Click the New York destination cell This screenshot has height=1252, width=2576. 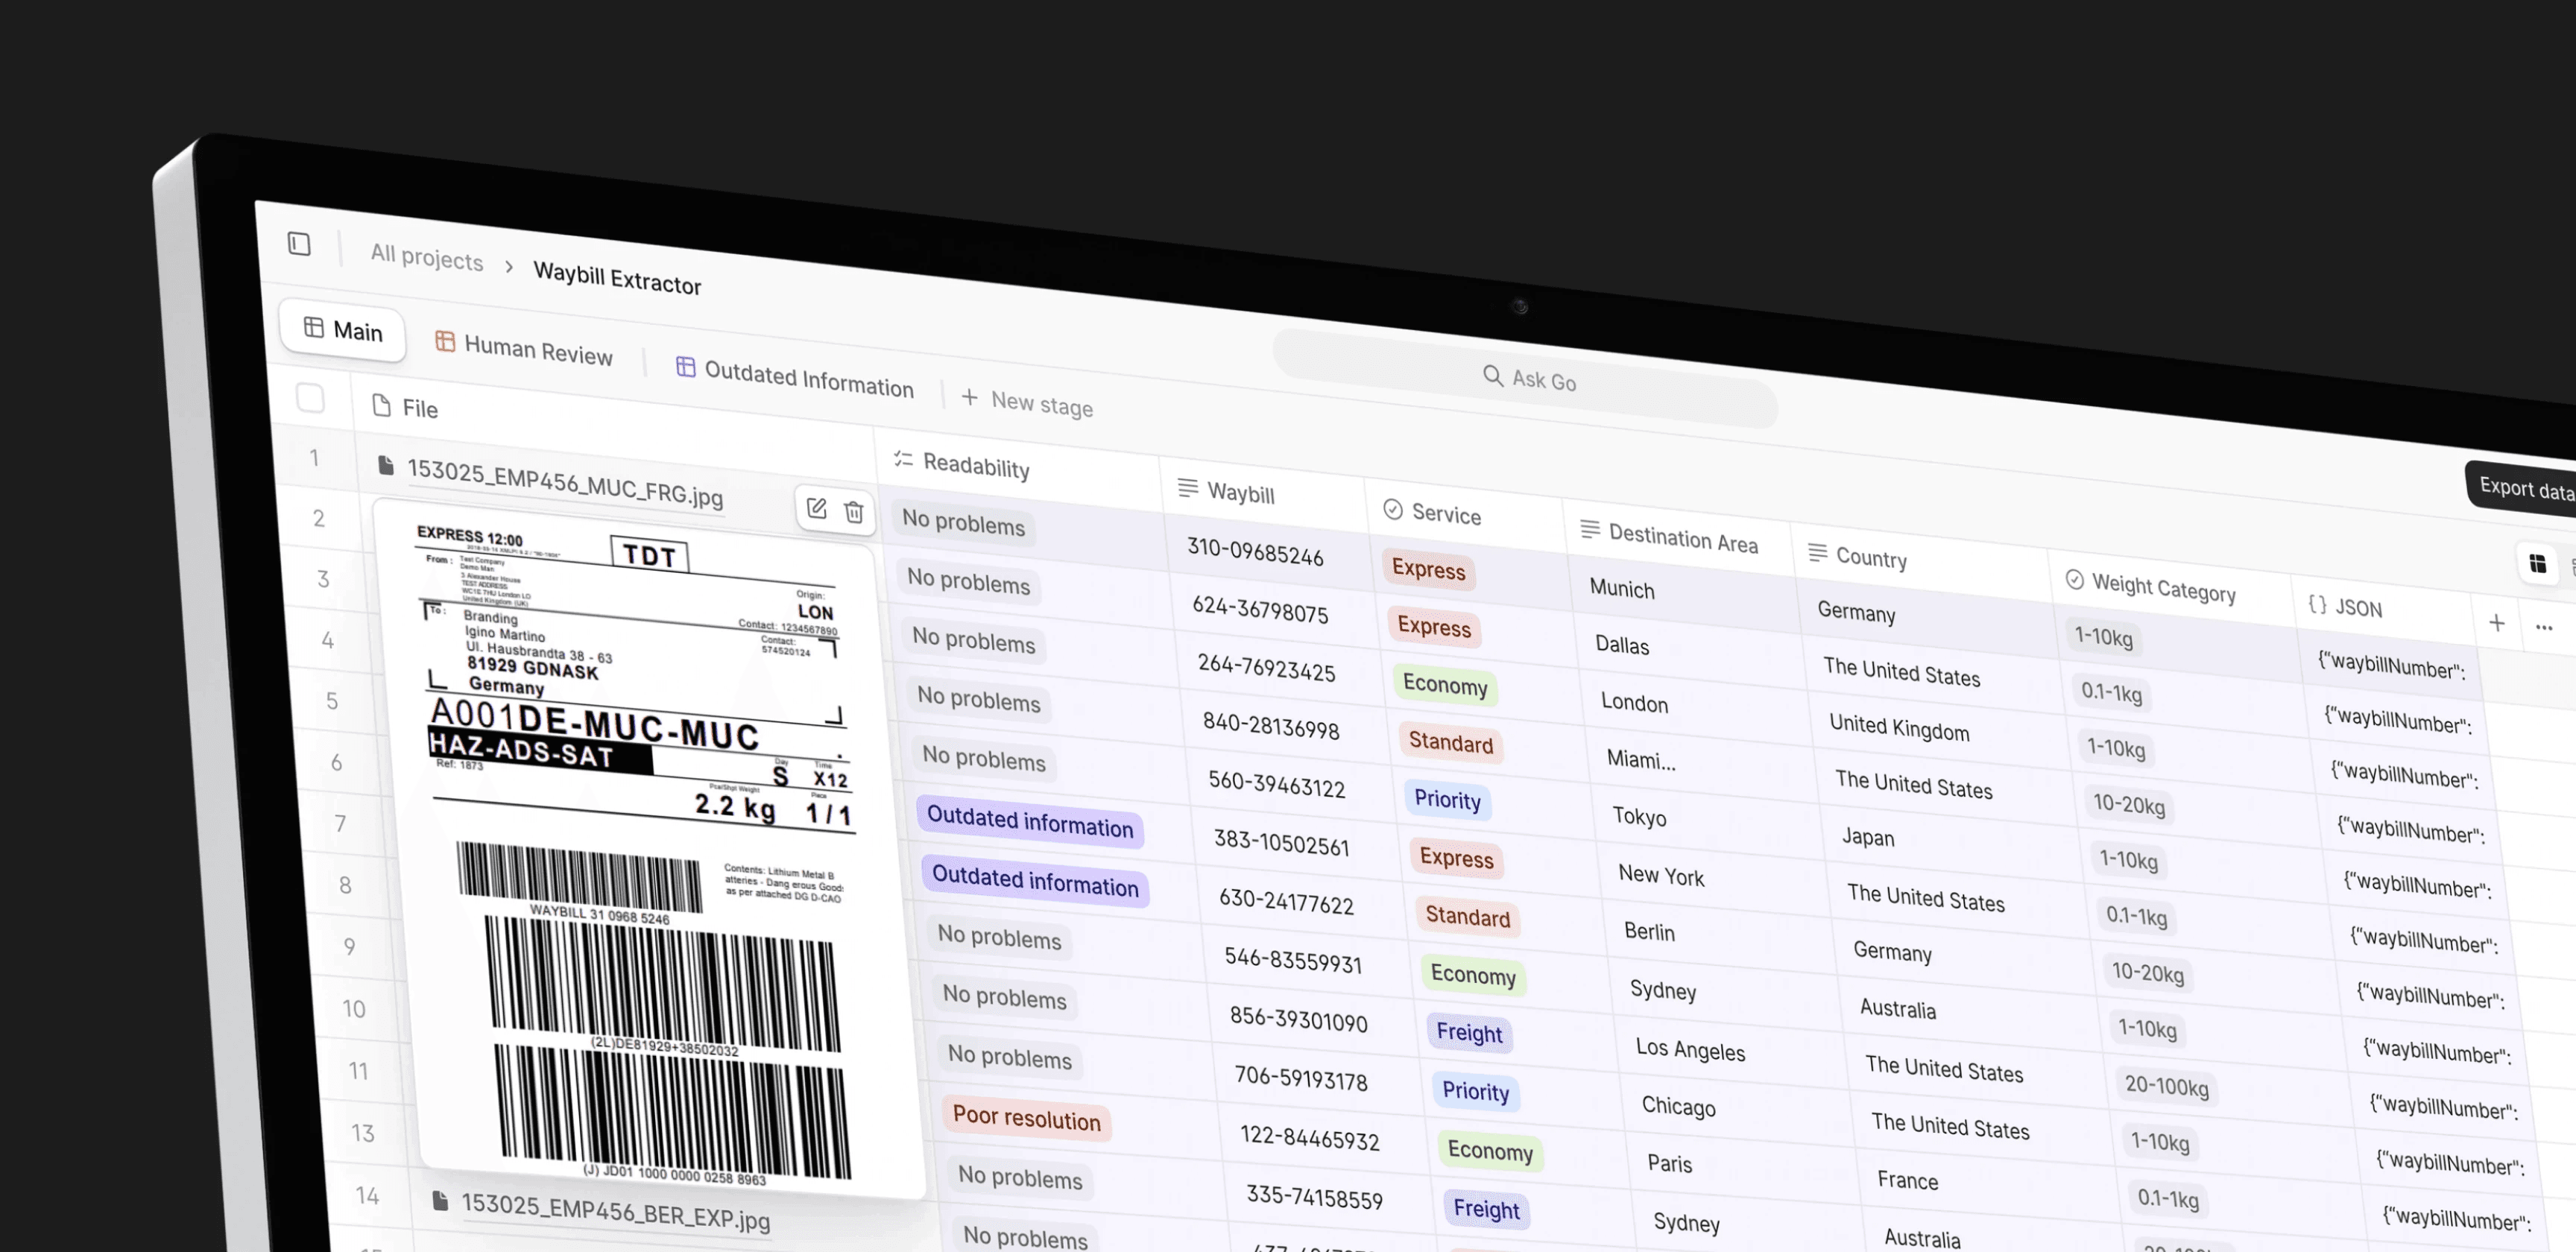1661,876
